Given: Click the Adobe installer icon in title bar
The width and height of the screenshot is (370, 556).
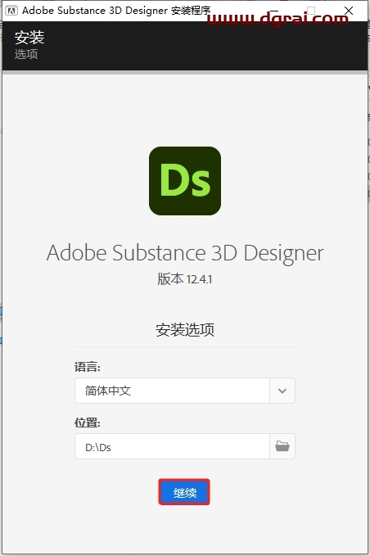Looking at the screenshot, I should click(x=11, y=11).
